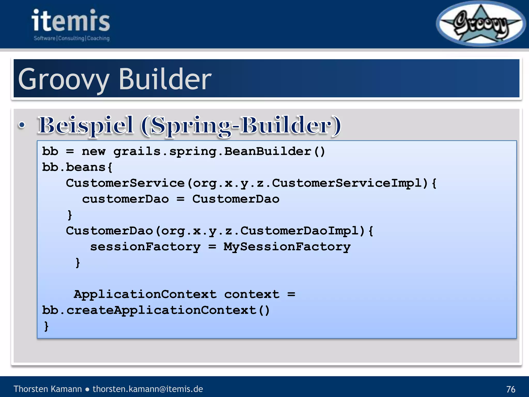
Task: Click the bb.createApplicationContext() call
Action: click(x=156, y=310)
